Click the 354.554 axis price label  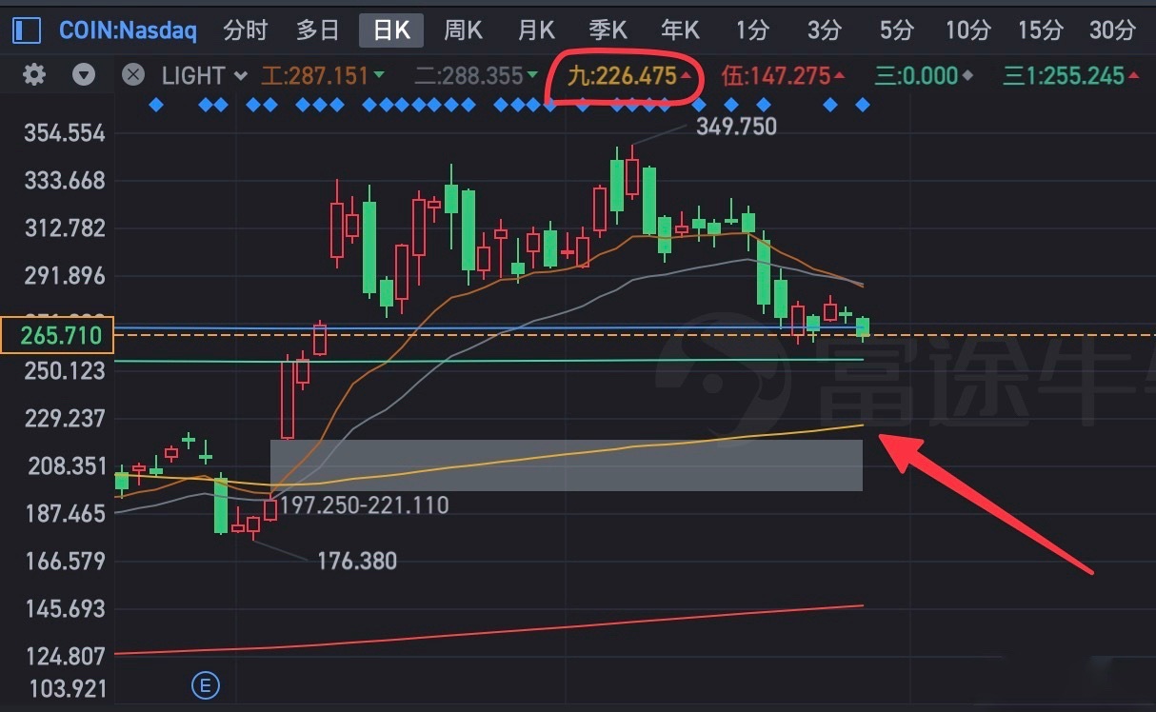(x=63, y=133)
